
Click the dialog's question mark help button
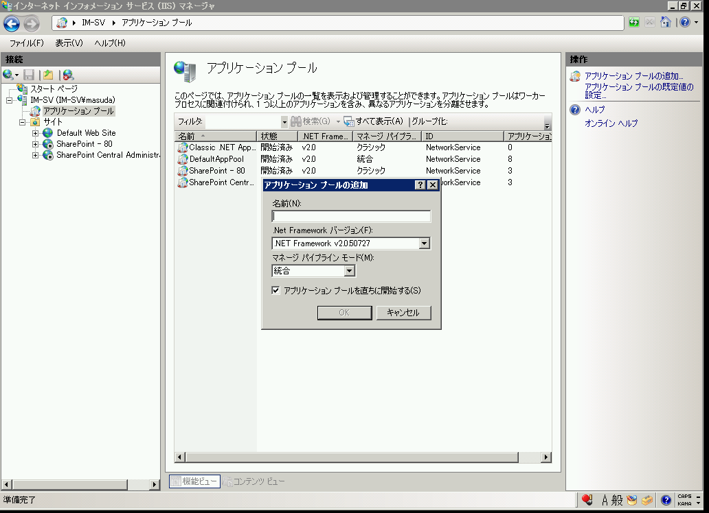pyautogui.click(x=420, y=185)
